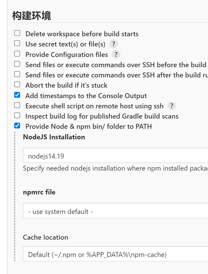Enable SSH commands after the build runs
The height and width of the screenshot is (274, 208).
pyautogui.click(x=17, y=74)
